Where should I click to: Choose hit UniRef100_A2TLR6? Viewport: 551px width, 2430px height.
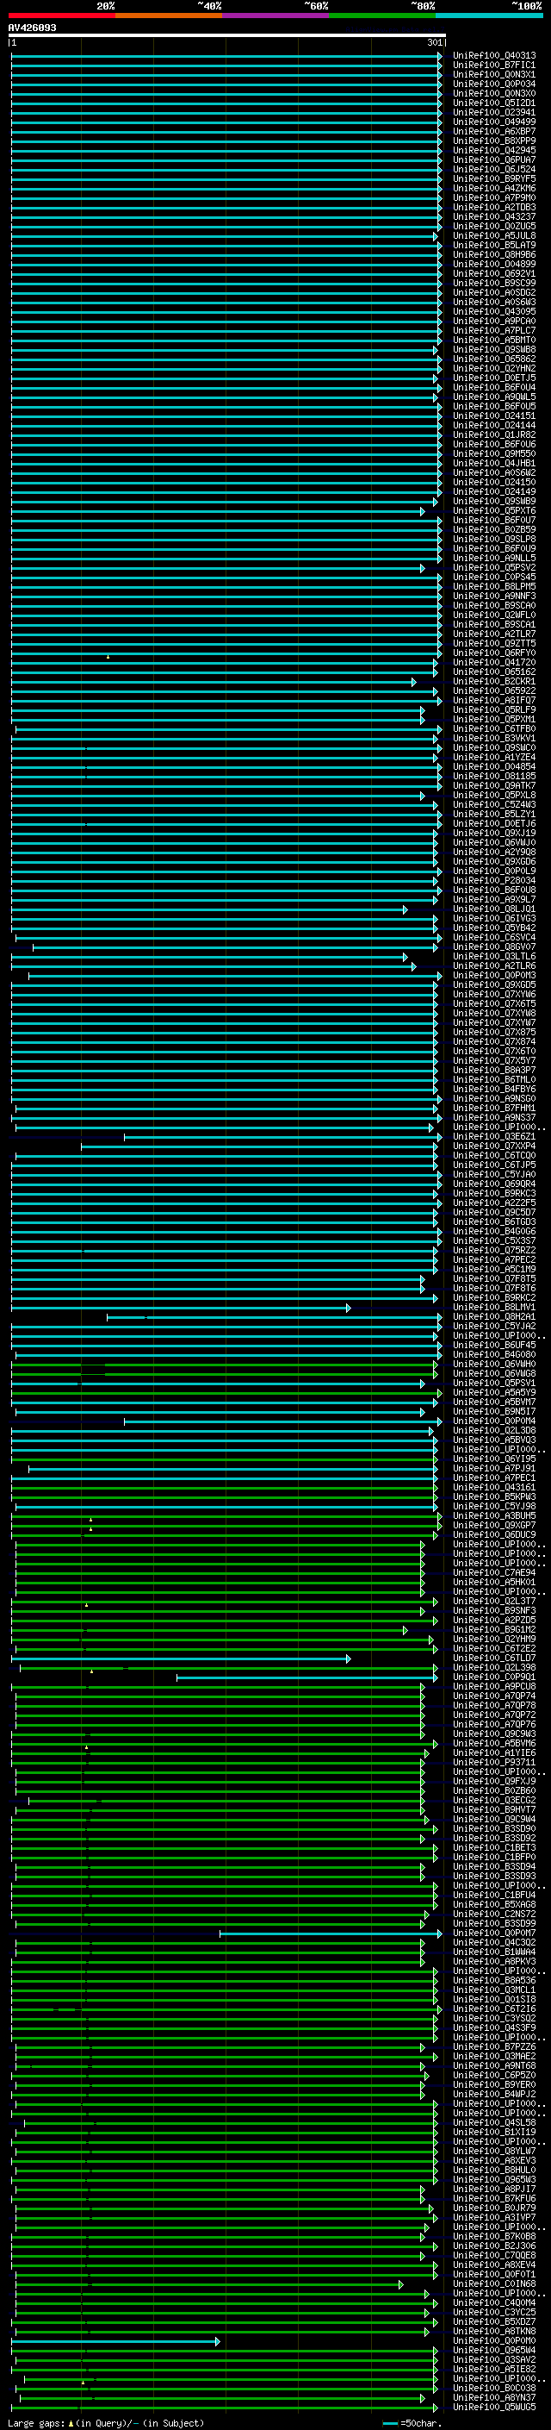(493, 966)
